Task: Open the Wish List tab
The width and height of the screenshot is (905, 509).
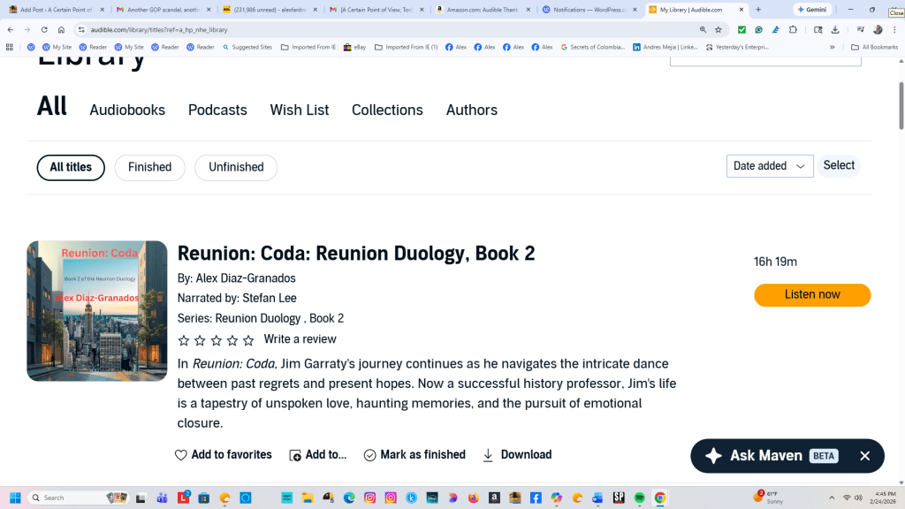Action: (299, 110)
